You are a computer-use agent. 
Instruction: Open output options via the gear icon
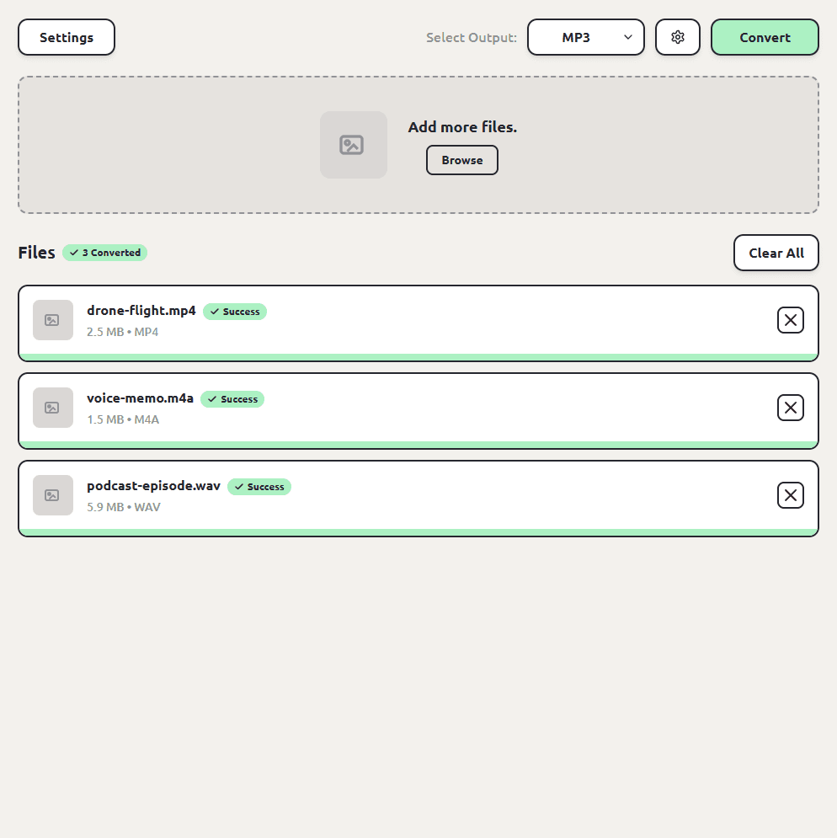point(677,37)
